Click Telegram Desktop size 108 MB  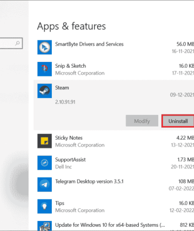click(186, 182)
